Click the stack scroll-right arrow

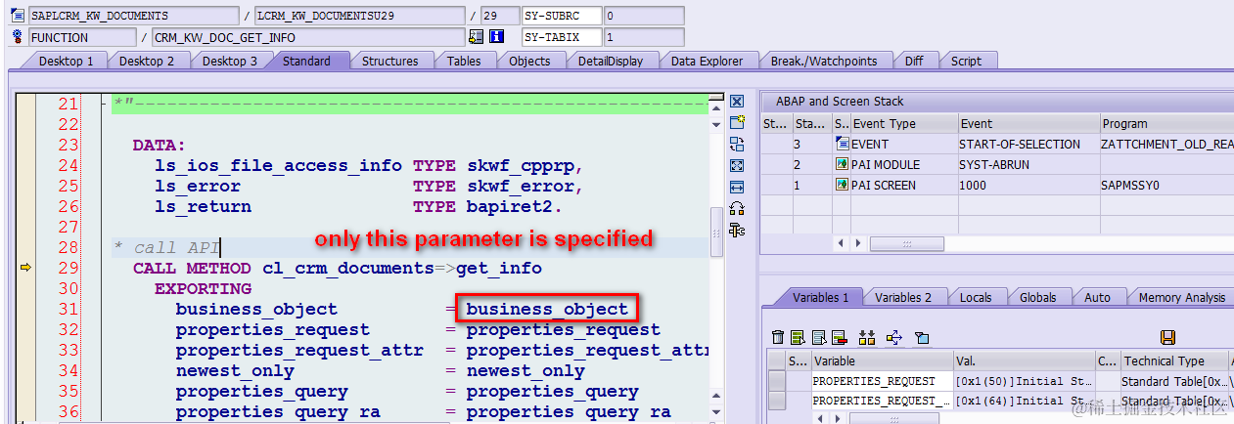coord(858,242)
